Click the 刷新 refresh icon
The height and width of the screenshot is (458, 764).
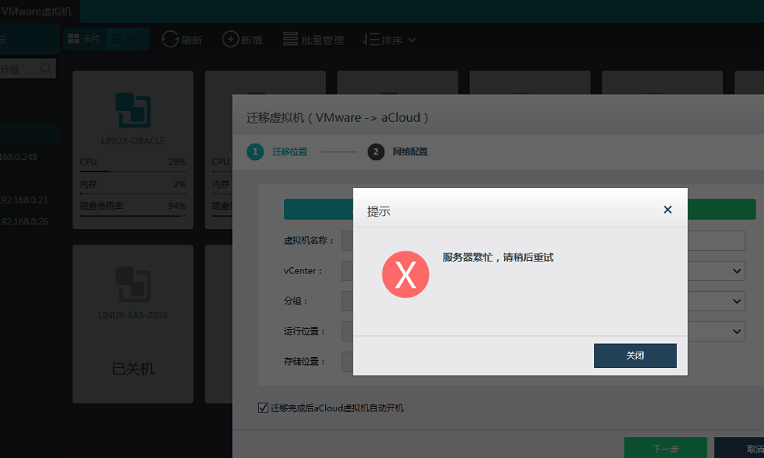(x=170, y=39)
